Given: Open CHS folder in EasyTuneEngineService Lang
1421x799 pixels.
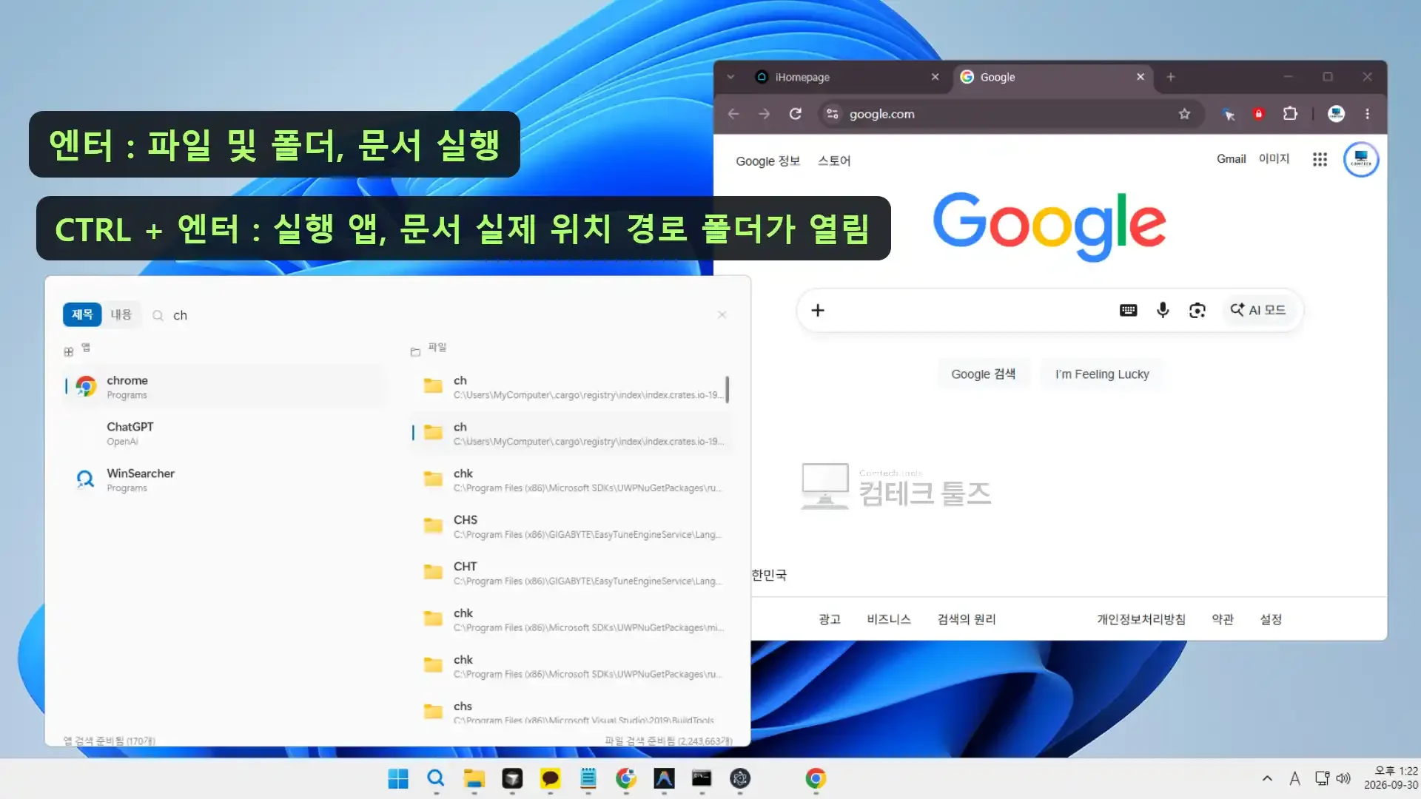Looking at the screenshot, I should [571, 526].
